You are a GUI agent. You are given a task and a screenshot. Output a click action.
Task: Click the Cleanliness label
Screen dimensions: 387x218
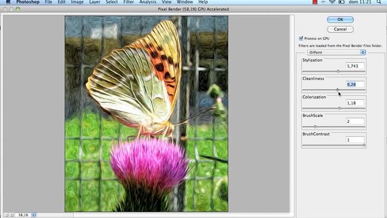[313, 78]
